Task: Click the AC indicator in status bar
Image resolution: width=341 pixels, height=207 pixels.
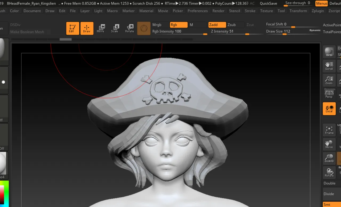Action: point(252,3)
